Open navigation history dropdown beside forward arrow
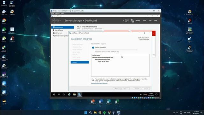Image resolution: width=204 pixels, height=115 pixels. [x=61, y=20]
